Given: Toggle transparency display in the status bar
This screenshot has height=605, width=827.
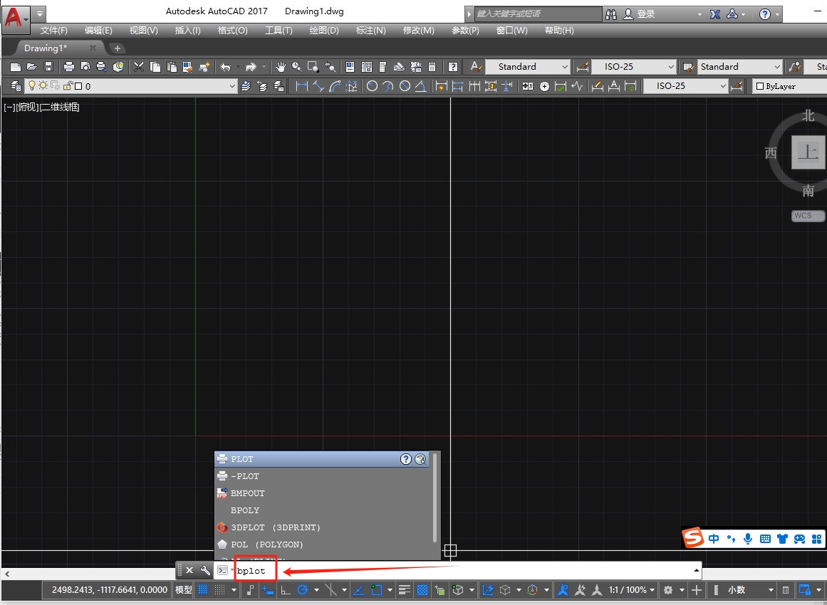Looking at the screenshot, I should point(422,590).
